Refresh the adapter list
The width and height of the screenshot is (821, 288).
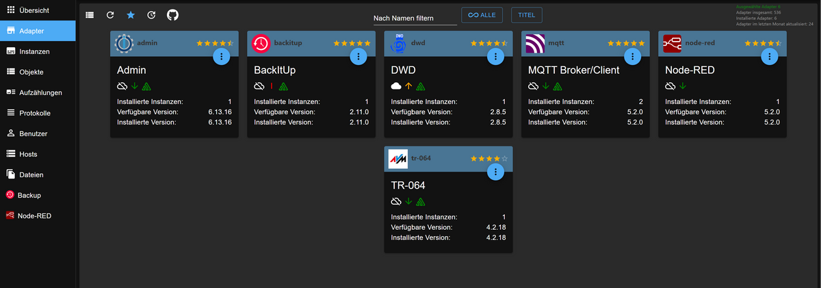pos(110,15)
